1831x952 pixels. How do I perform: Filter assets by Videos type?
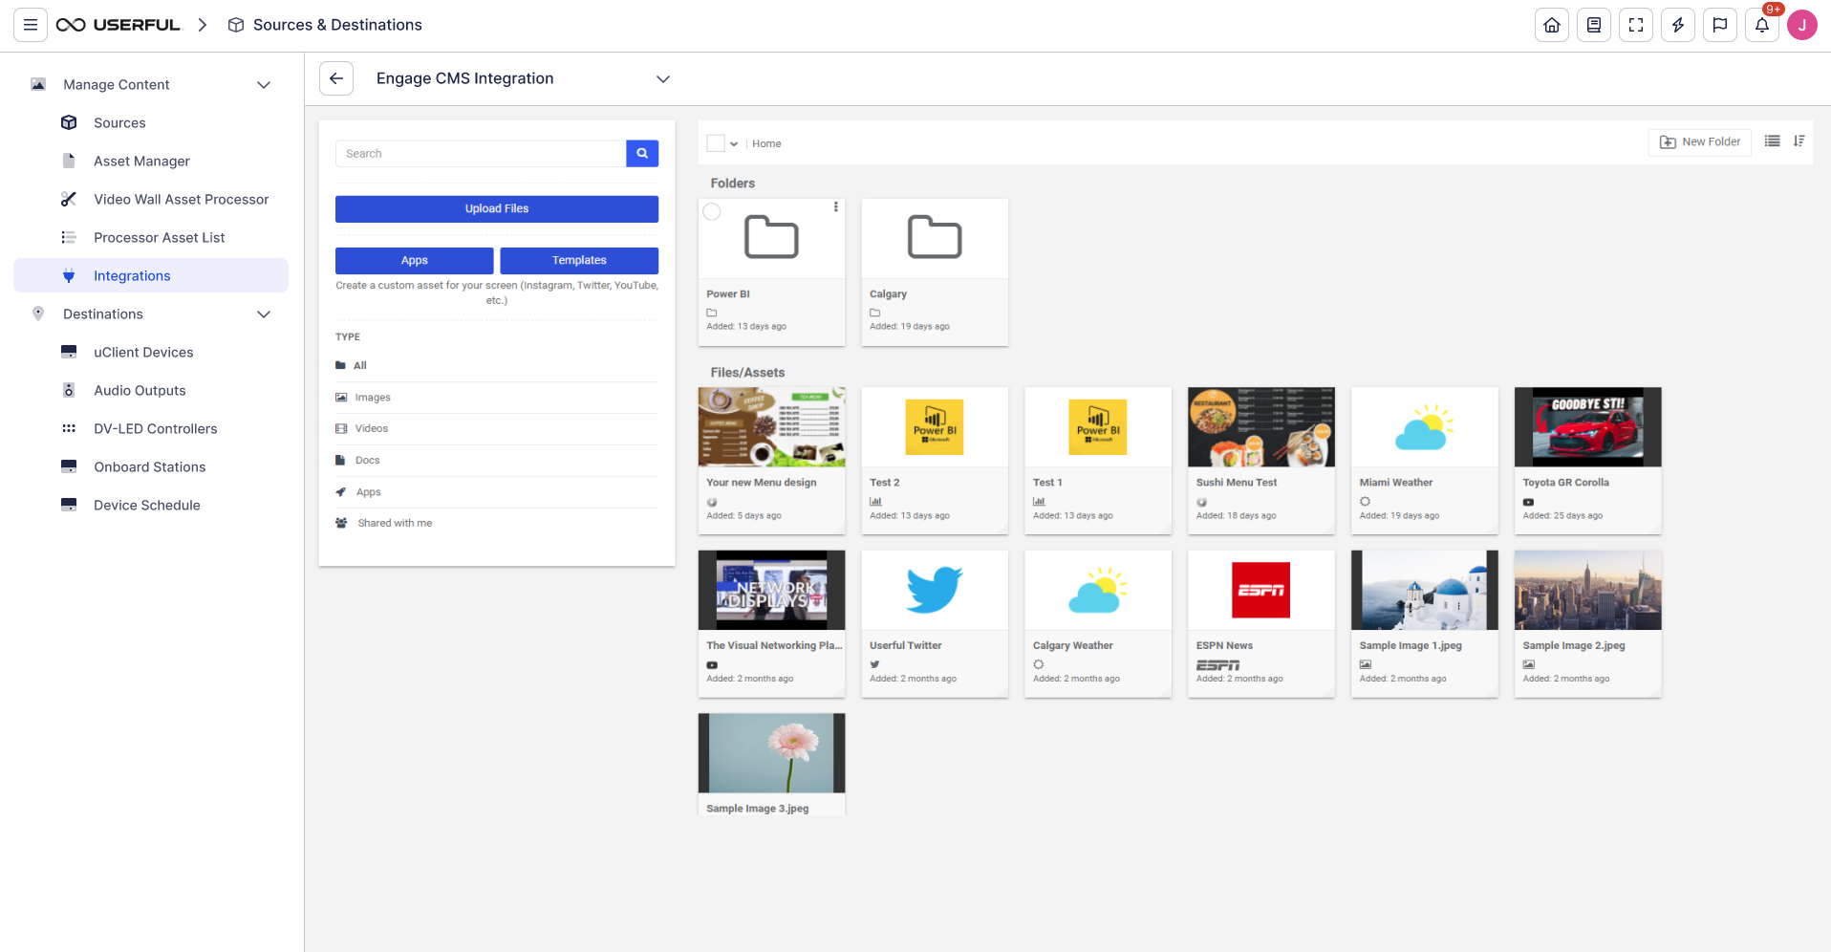click(372, 428)
